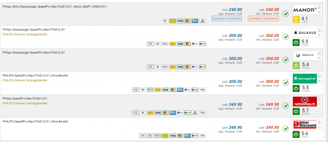This screenshot has width=328, height=142.
Task: Click the nettoshop.ch shop logo
Action: (305, 101)
